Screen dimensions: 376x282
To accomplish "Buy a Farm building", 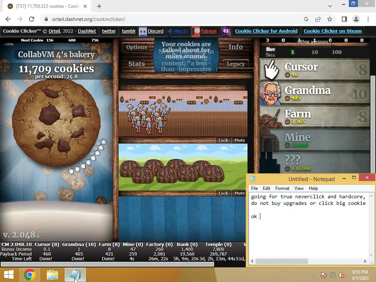I will (315, 116).
